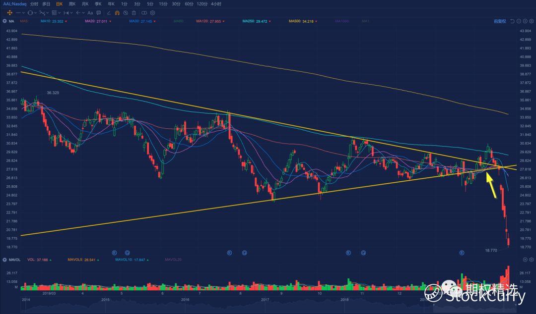
Task: Toggle the dimmed MA1000 line label
Action: coord(342,21)
